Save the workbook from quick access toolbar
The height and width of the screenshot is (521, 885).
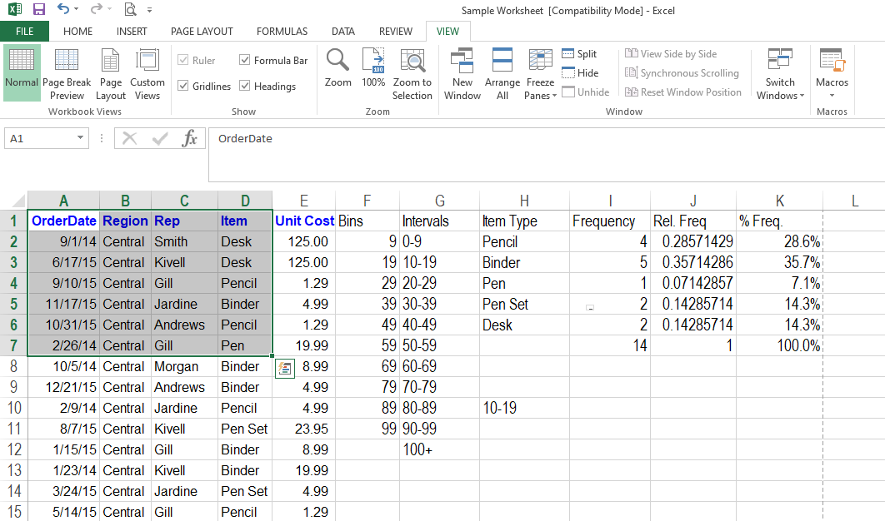click(39, 10)
